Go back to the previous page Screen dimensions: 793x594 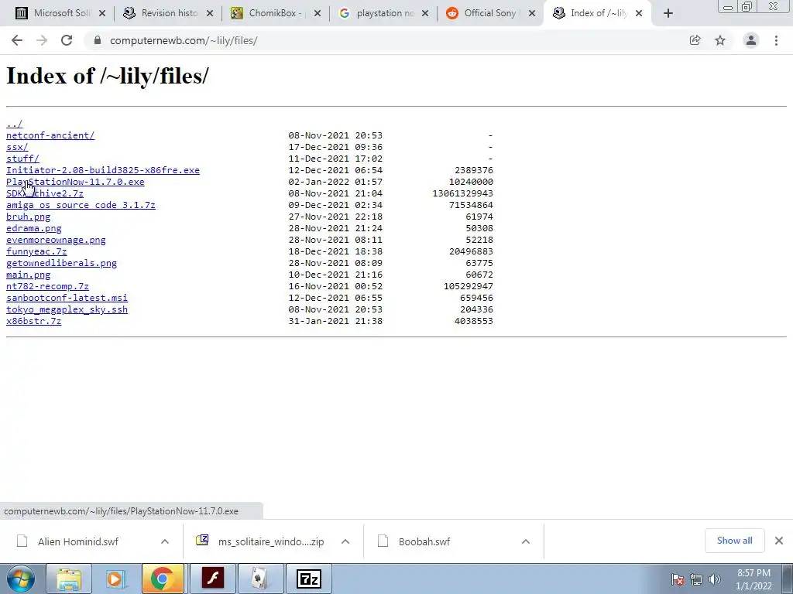[x=17, y=40]
